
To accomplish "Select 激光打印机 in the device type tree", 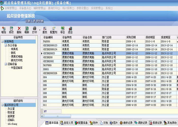I will (17, 60).
